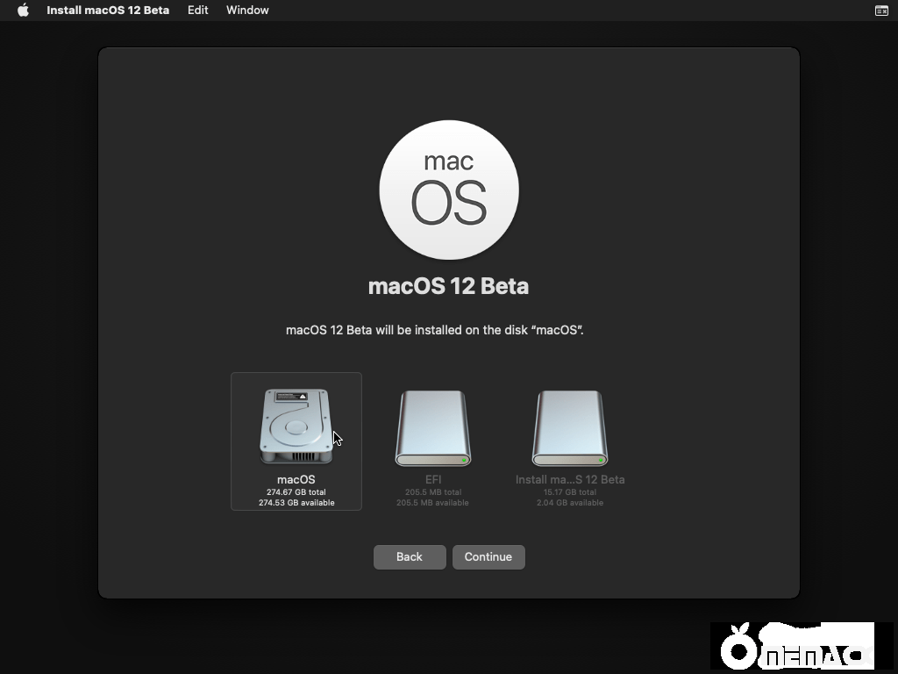The height and width of the screenshot is (674, 898).
Task: Open the keyboard input source menu bar icon
Action: 880,11
